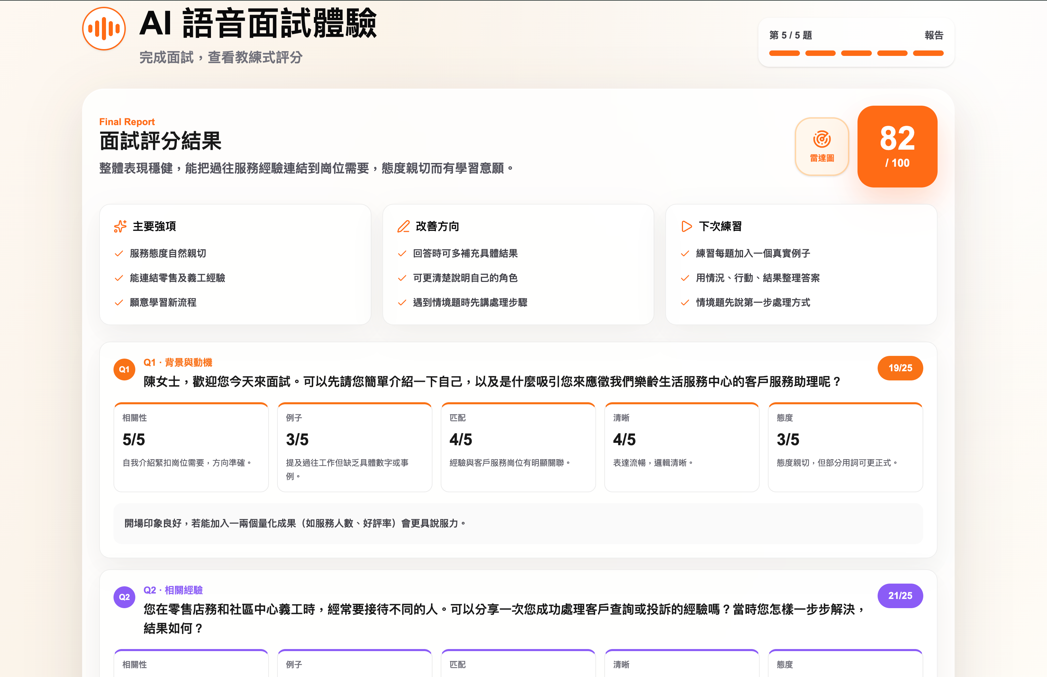The image size is (1047, 677).
Task: Select the Q1 態度 3/5 score card
Action: pyautogui.click(x=845, y=447)
